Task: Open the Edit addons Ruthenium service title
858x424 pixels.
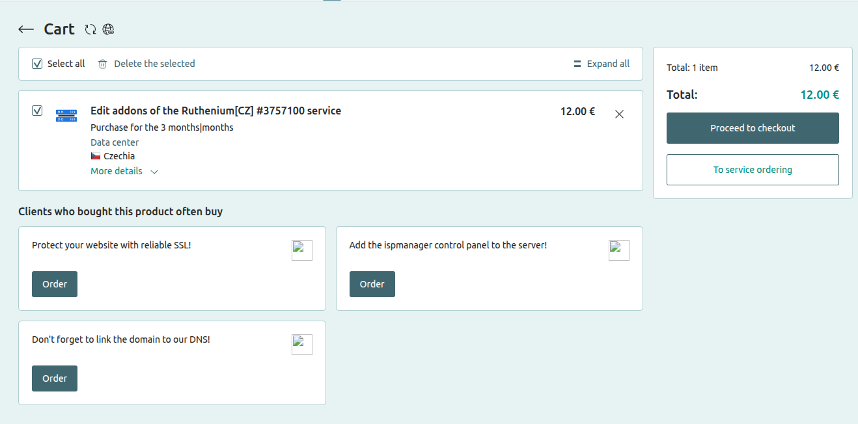Action: pos(215,111)
